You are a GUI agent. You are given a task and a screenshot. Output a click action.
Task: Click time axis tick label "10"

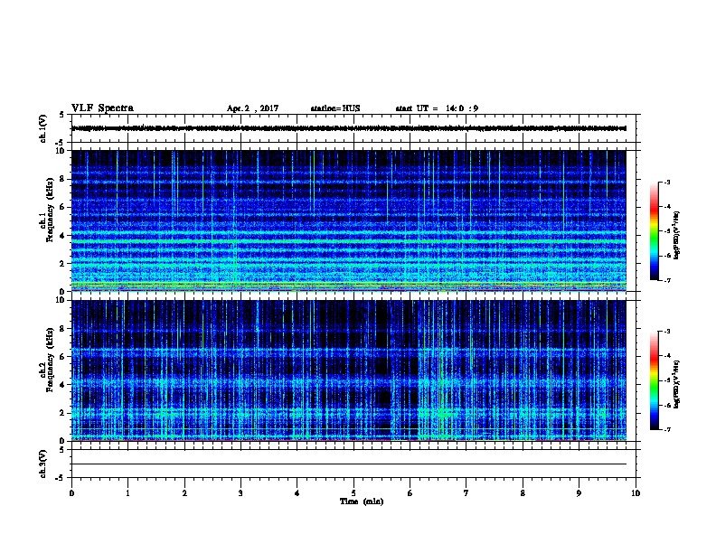[x=636, y=493]
